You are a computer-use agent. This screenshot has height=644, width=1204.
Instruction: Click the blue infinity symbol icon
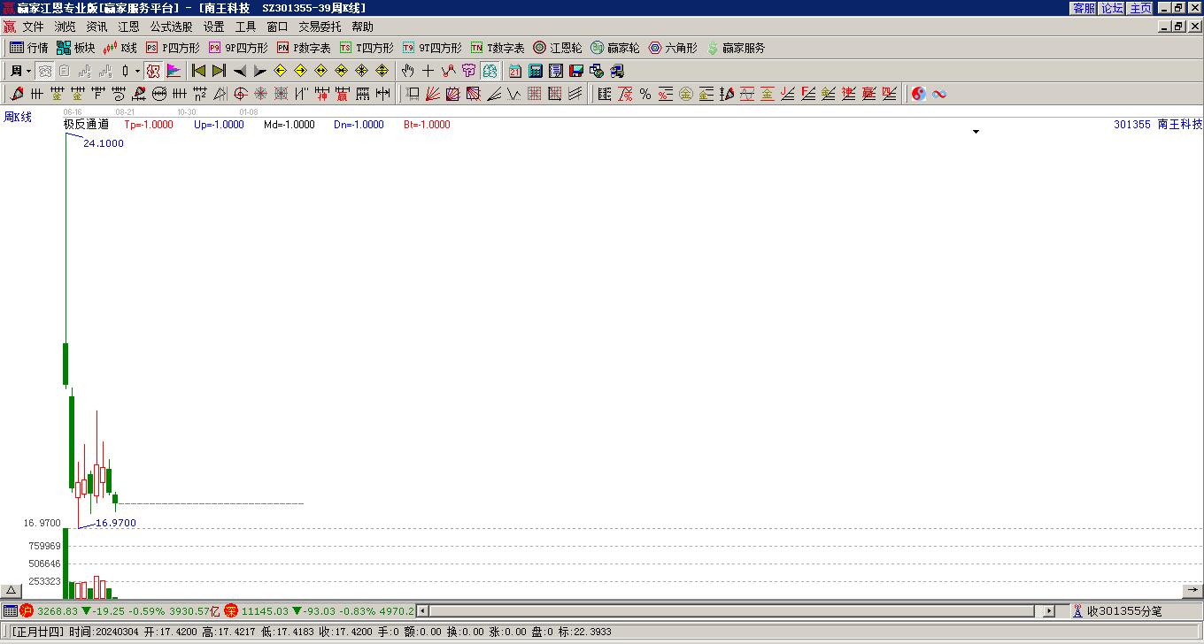coord(939,94)
